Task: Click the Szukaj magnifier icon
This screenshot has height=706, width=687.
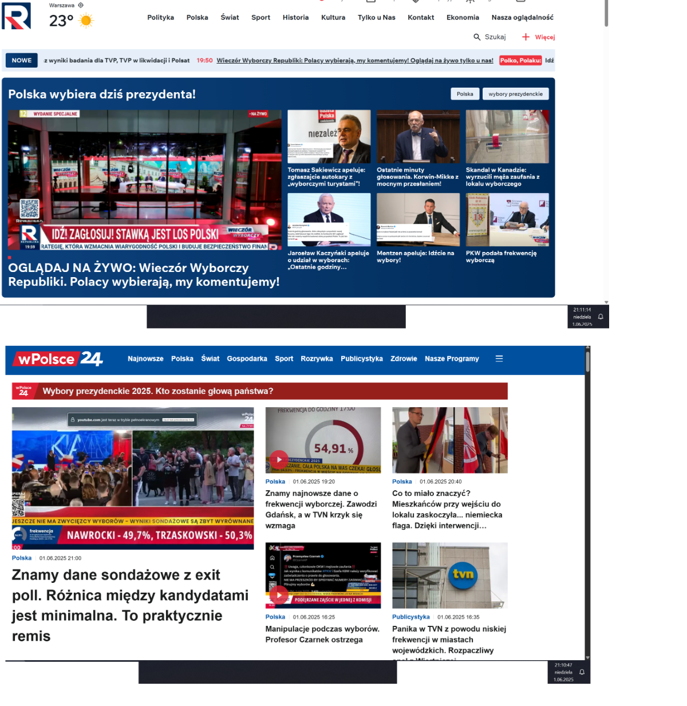Action: pos(477,37)
